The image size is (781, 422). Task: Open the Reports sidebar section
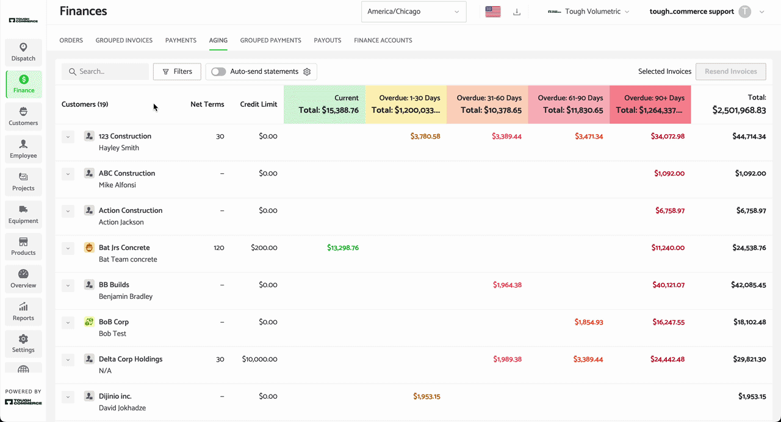23,311
